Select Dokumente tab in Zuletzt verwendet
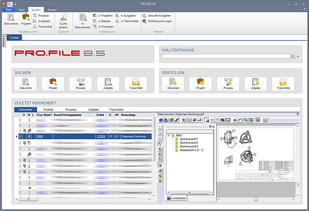The image size is (309, 211). click(x=26, y=109)
